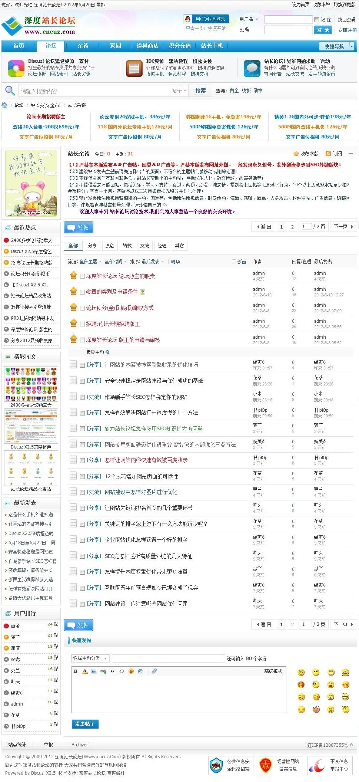Submit with the 发表帖子 button
The image size is (359, 782).
click(x=85, y=724)
